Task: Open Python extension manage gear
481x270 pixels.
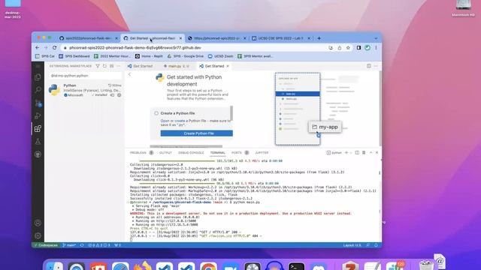Action: 119,95
